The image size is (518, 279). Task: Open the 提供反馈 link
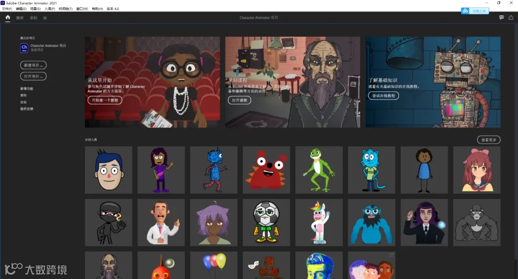[x=26, y=109]
